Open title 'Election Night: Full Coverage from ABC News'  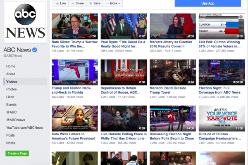(x=219, y=90)
